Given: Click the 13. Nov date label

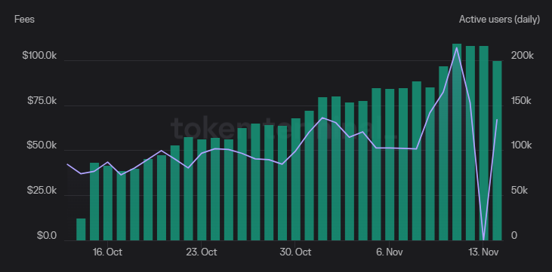Looking at the screenshot, I should 484,252.
